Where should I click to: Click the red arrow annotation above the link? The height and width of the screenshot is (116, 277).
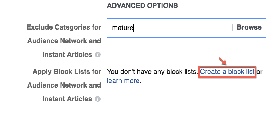pos(223,61)
